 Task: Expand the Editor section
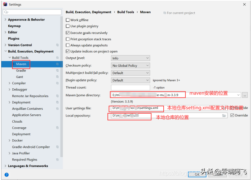[5, 32]
